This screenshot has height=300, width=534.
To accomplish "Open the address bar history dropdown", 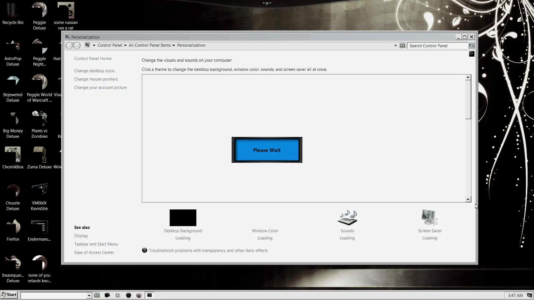I will click(395, 46).
